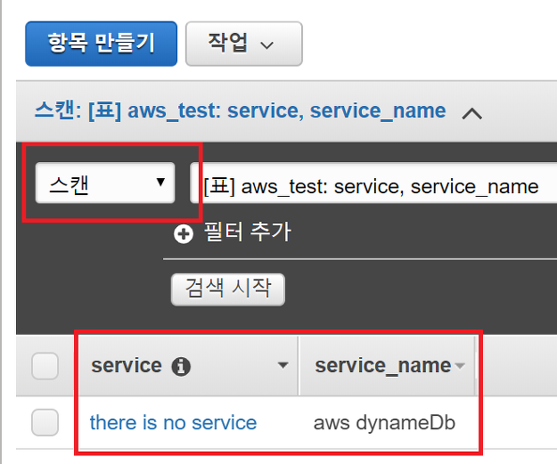
Task: Start search with 검색 시작 button
Action: pyautogui.click(x=228, y=289)
